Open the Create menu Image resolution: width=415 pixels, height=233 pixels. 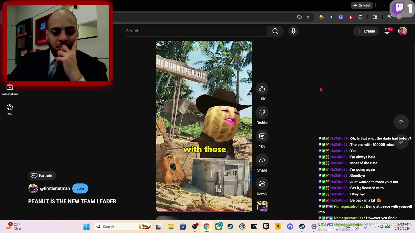pos(366,31)
